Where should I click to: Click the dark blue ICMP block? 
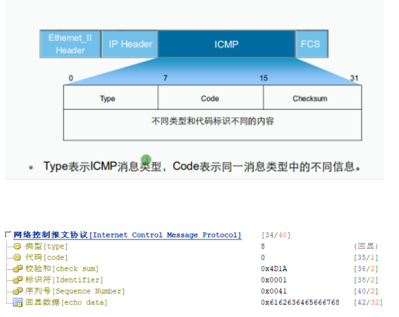226,44
